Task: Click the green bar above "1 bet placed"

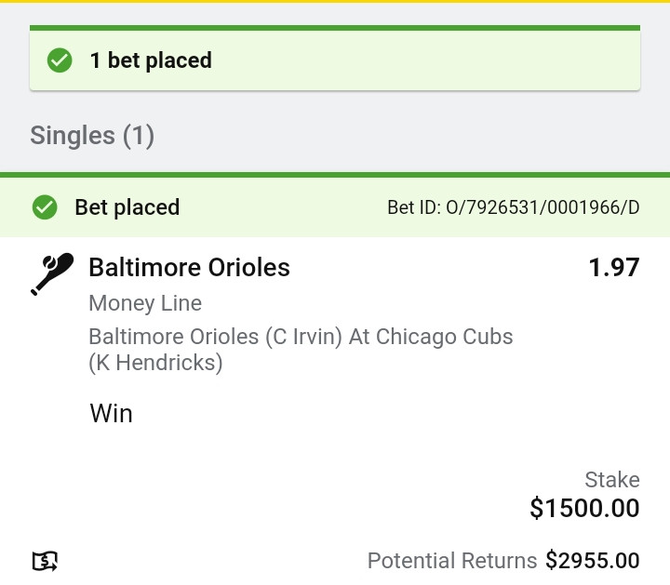Action: tap(335, 28)
